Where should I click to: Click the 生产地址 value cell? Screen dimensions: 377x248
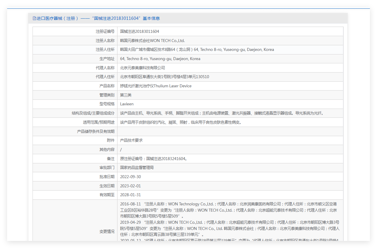point(160,59)
